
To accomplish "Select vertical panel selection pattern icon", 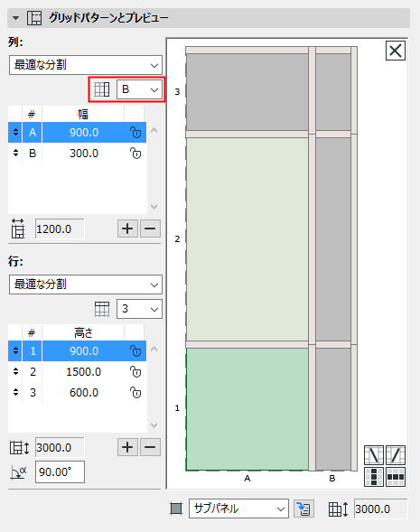I will [374, 477].
